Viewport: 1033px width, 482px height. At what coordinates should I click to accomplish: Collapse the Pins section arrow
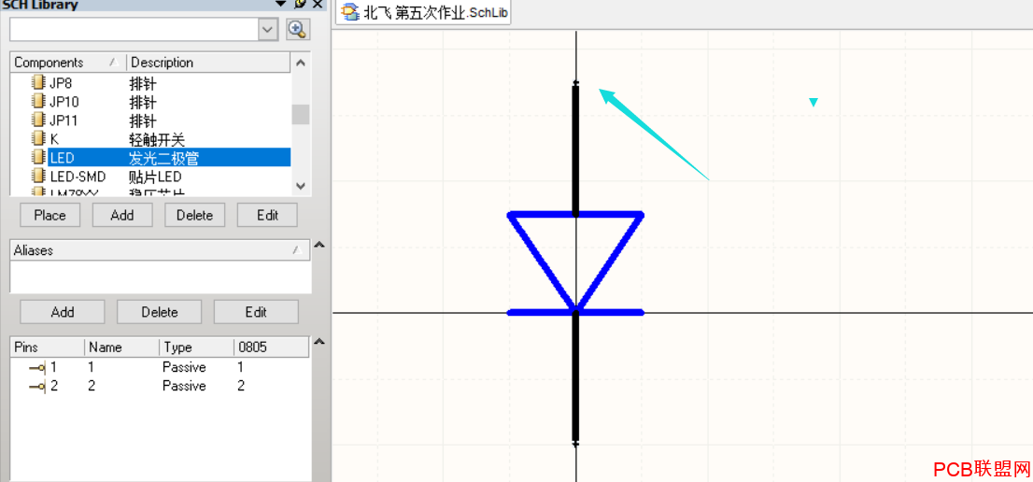[319, 341]
